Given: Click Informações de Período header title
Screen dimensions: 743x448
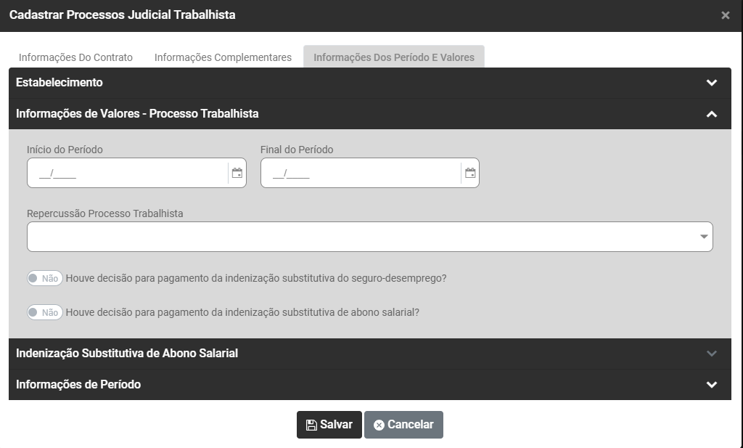Looking at the screenshot, I should coord(78,385).
